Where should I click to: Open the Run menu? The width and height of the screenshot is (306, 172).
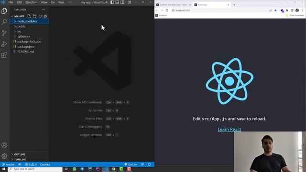61,2
